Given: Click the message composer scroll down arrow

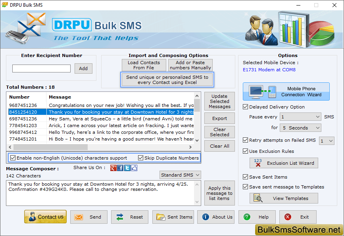Looking at the screenshot, I should pyautogui.click(x=197, y=202).
